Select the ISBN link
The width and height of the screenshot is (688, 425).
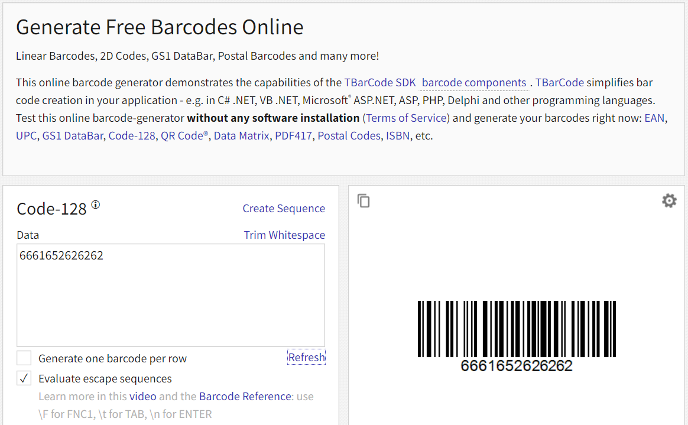click(398, 136)
